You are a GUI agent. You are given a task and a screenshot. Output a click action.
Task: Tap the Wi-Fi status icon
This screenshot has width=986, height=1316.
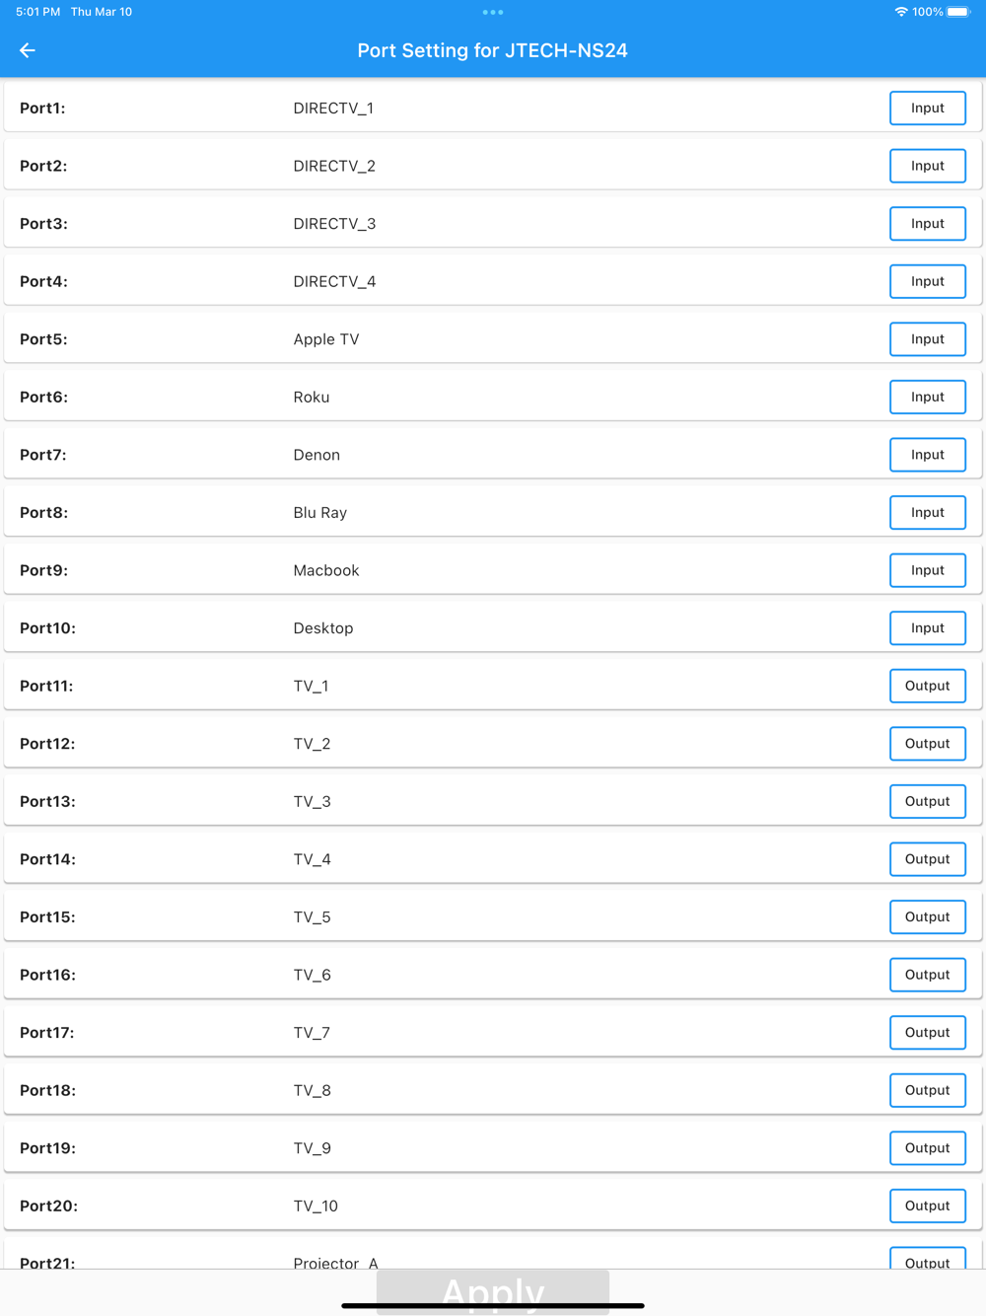point(900,12)
